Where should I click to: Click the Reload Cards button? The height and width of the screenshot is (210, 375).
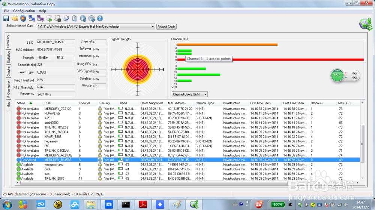click(x=166, y=27)
